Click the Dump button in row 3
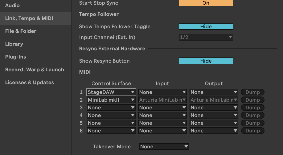Screen dimensions: 283x155 [x=252, y=108]
